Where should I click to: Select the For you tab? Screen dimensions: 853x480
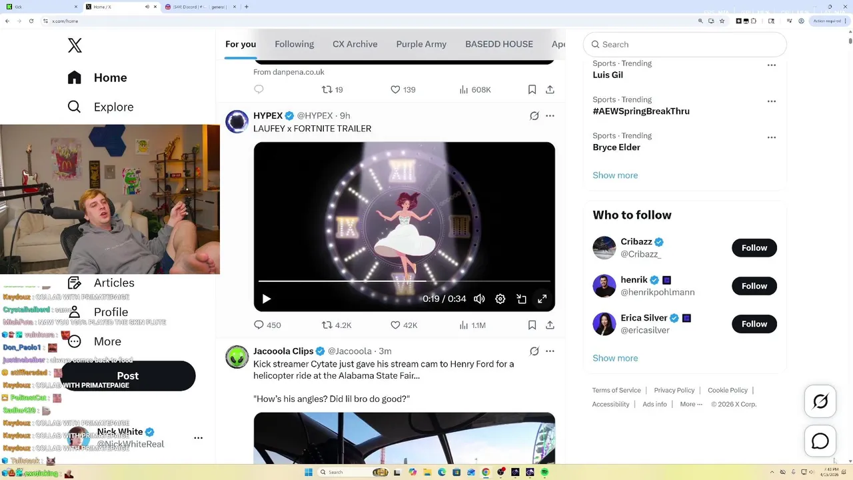[x=241, y=44]
